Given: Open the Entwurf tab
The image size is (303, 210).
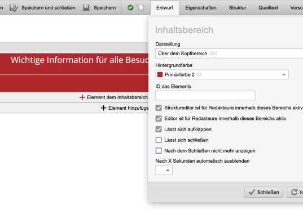Looking at the screenshot, I should point(165,8).
